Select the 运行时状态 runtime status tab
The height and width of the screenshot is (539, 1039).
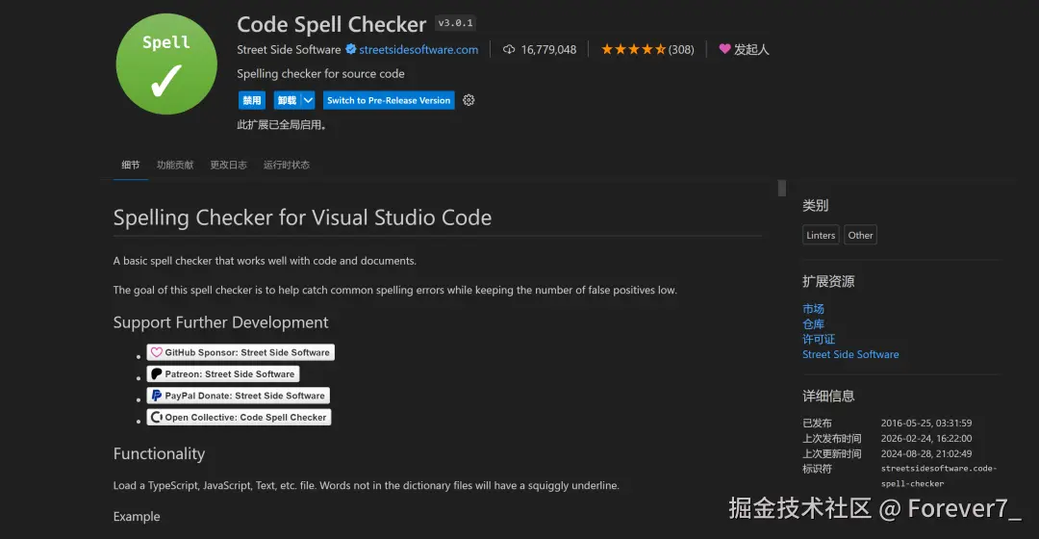287,165
